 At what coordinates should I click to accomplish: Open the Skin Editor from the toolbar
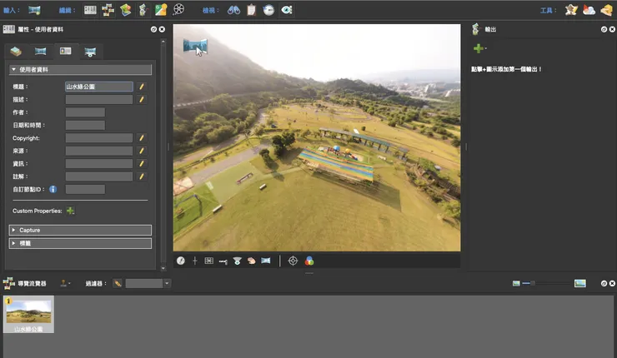coord(161,10)
